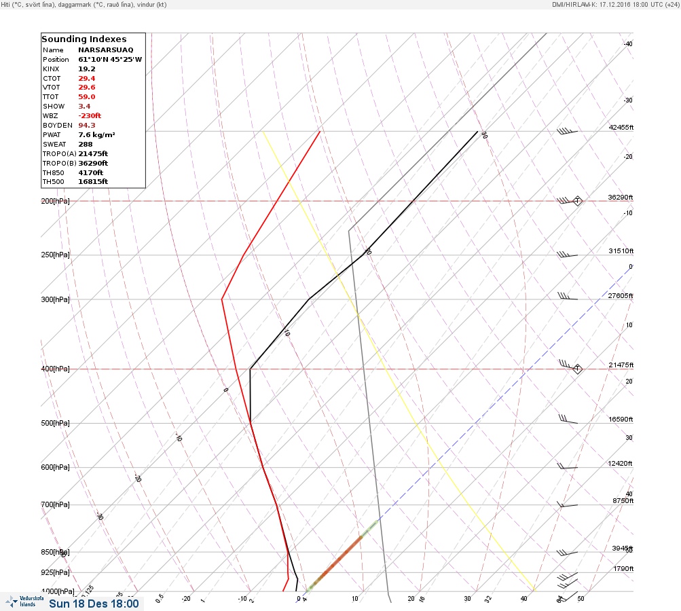Select the tropopause diamond marker at 36290ft

click(x=577, y=201)
